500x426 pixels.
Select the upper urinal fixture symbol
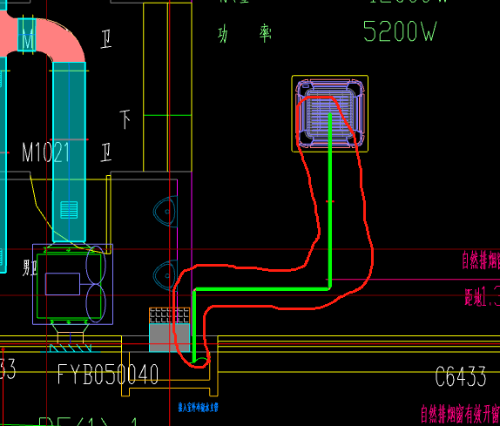pos(166,212)
